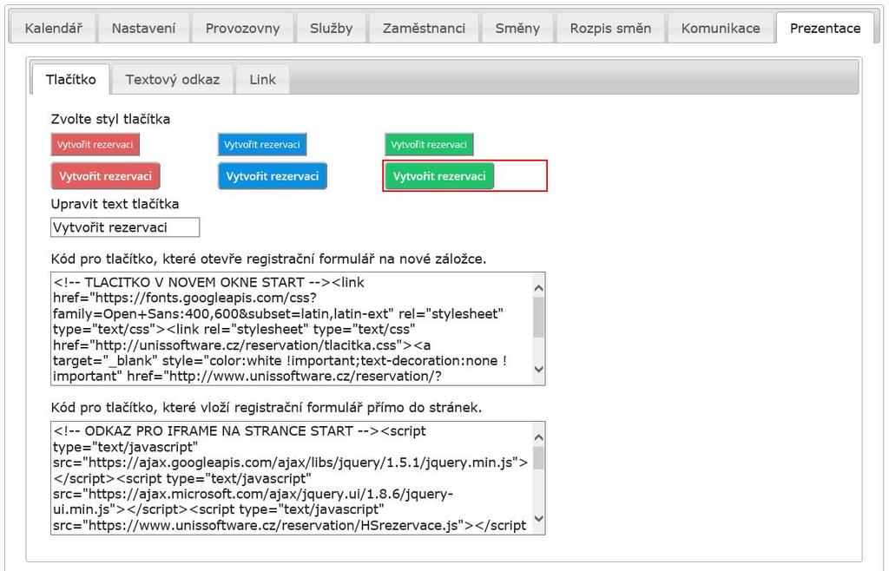Click up arrow of new-tab code scrollbar
889x571 pixels.
[539, 288]
